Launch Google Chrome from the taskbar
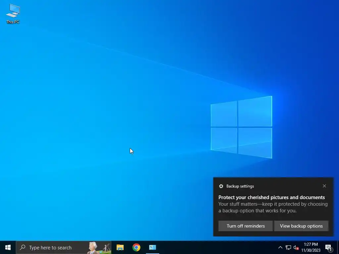Screen dimensions: 339x254 click(136, 247)
